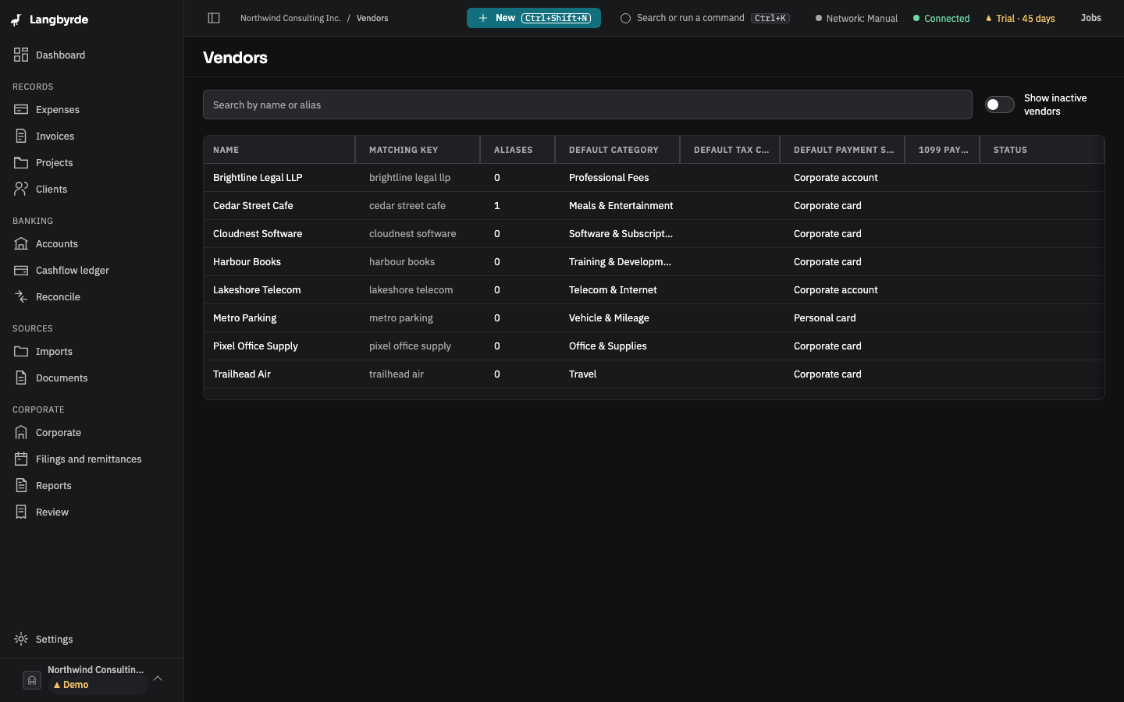The width and height of the screenshot is (1124, 702).
Task: Click the Clients people icon
Action: pyautogui.click(x=21, y=189)
